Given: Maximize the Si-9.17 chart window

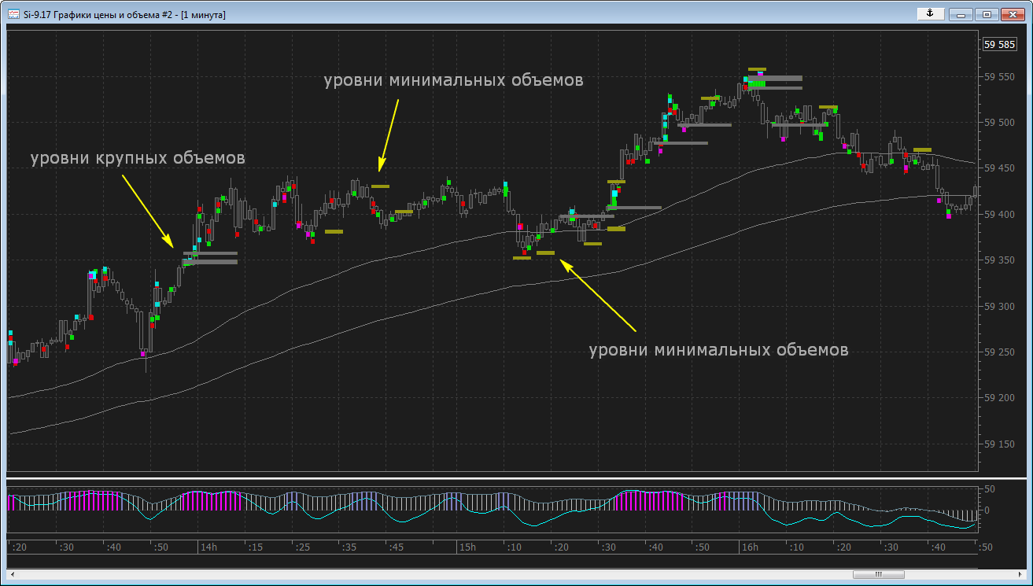Looking at the screenshot, I should click(985, 14).
